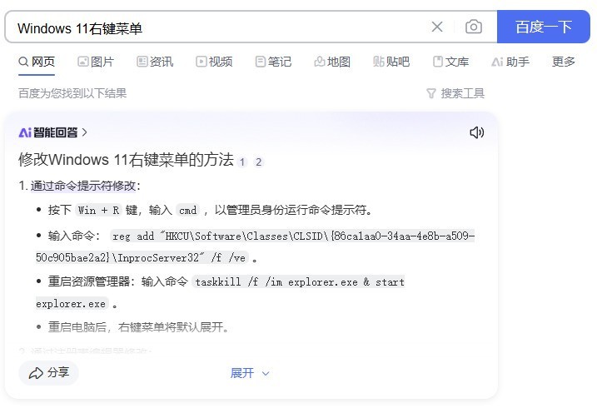This screenshot has width=597, height=408.
Task: Open the 贴吧 tab
Action: 391,62
